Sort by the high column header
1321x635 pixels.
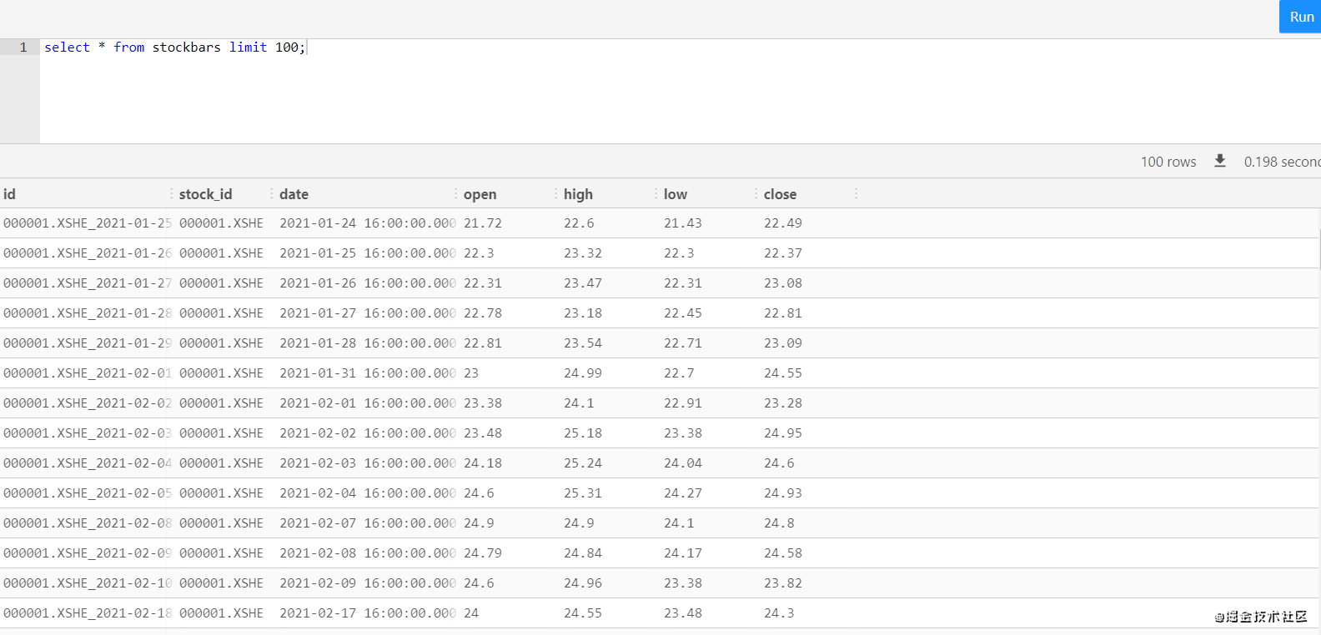[x=578, y=194]
